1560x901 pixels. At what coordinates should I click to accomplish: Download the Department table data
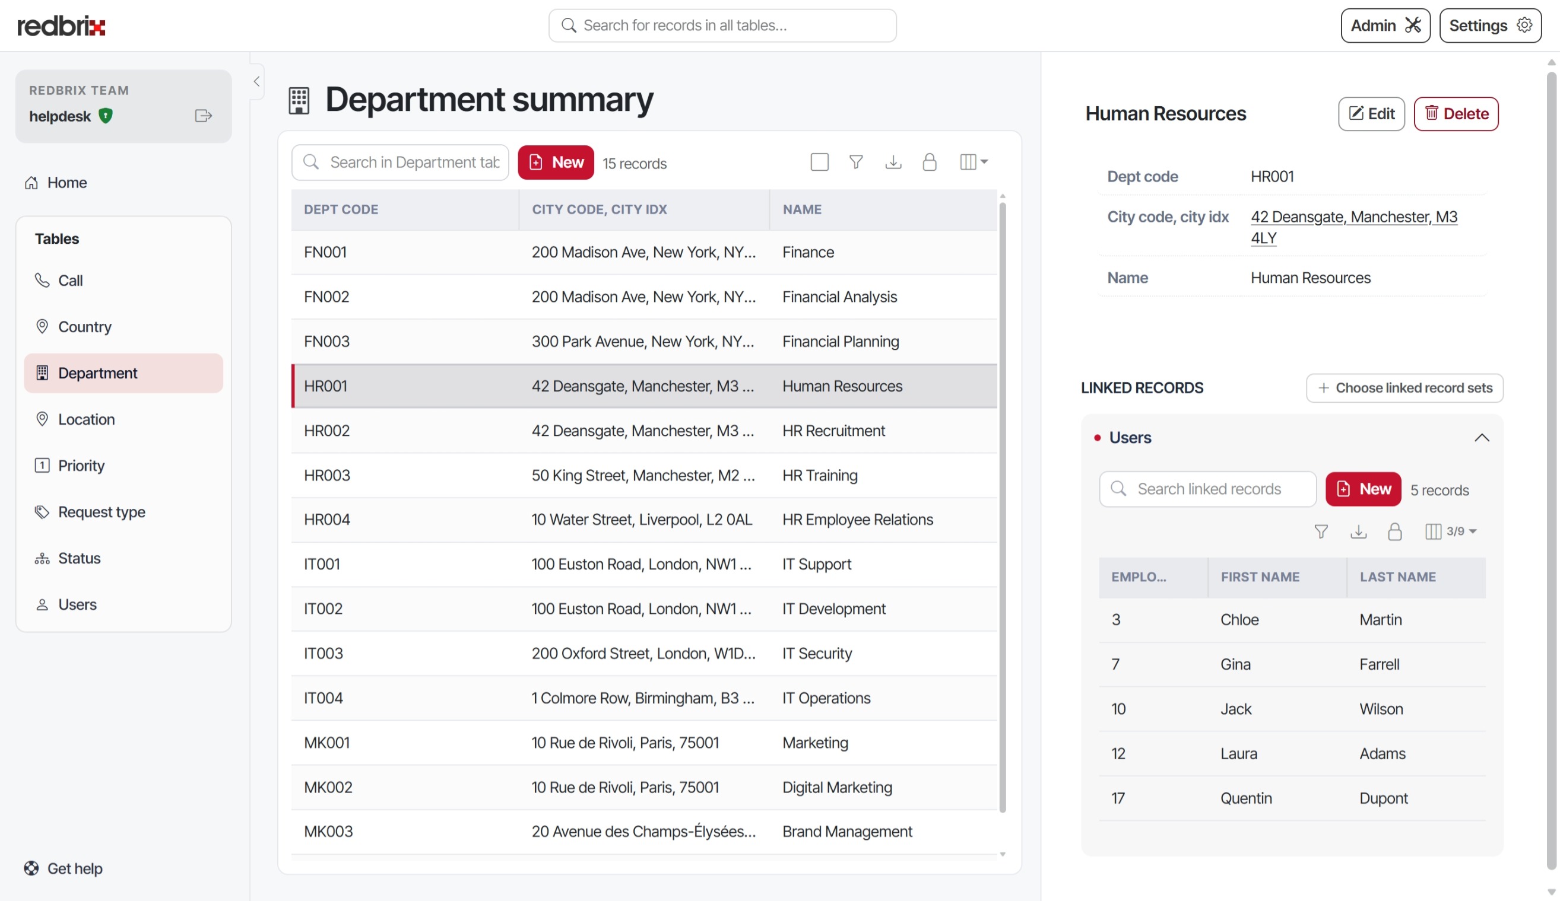click(893, 162)
